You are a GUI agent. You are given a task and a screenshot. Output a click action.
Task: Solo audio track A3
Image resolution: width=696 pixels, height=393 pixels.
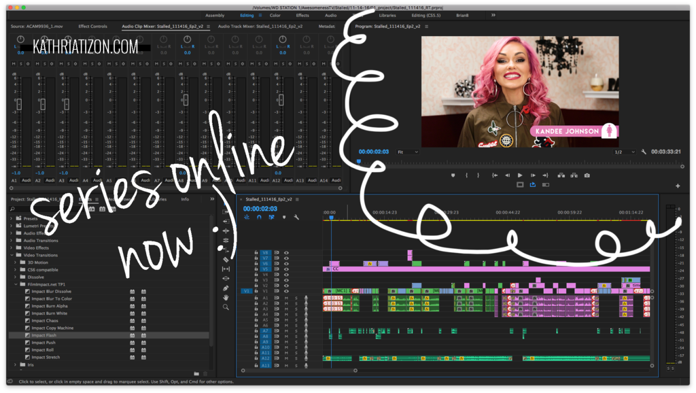click(296, 309)
